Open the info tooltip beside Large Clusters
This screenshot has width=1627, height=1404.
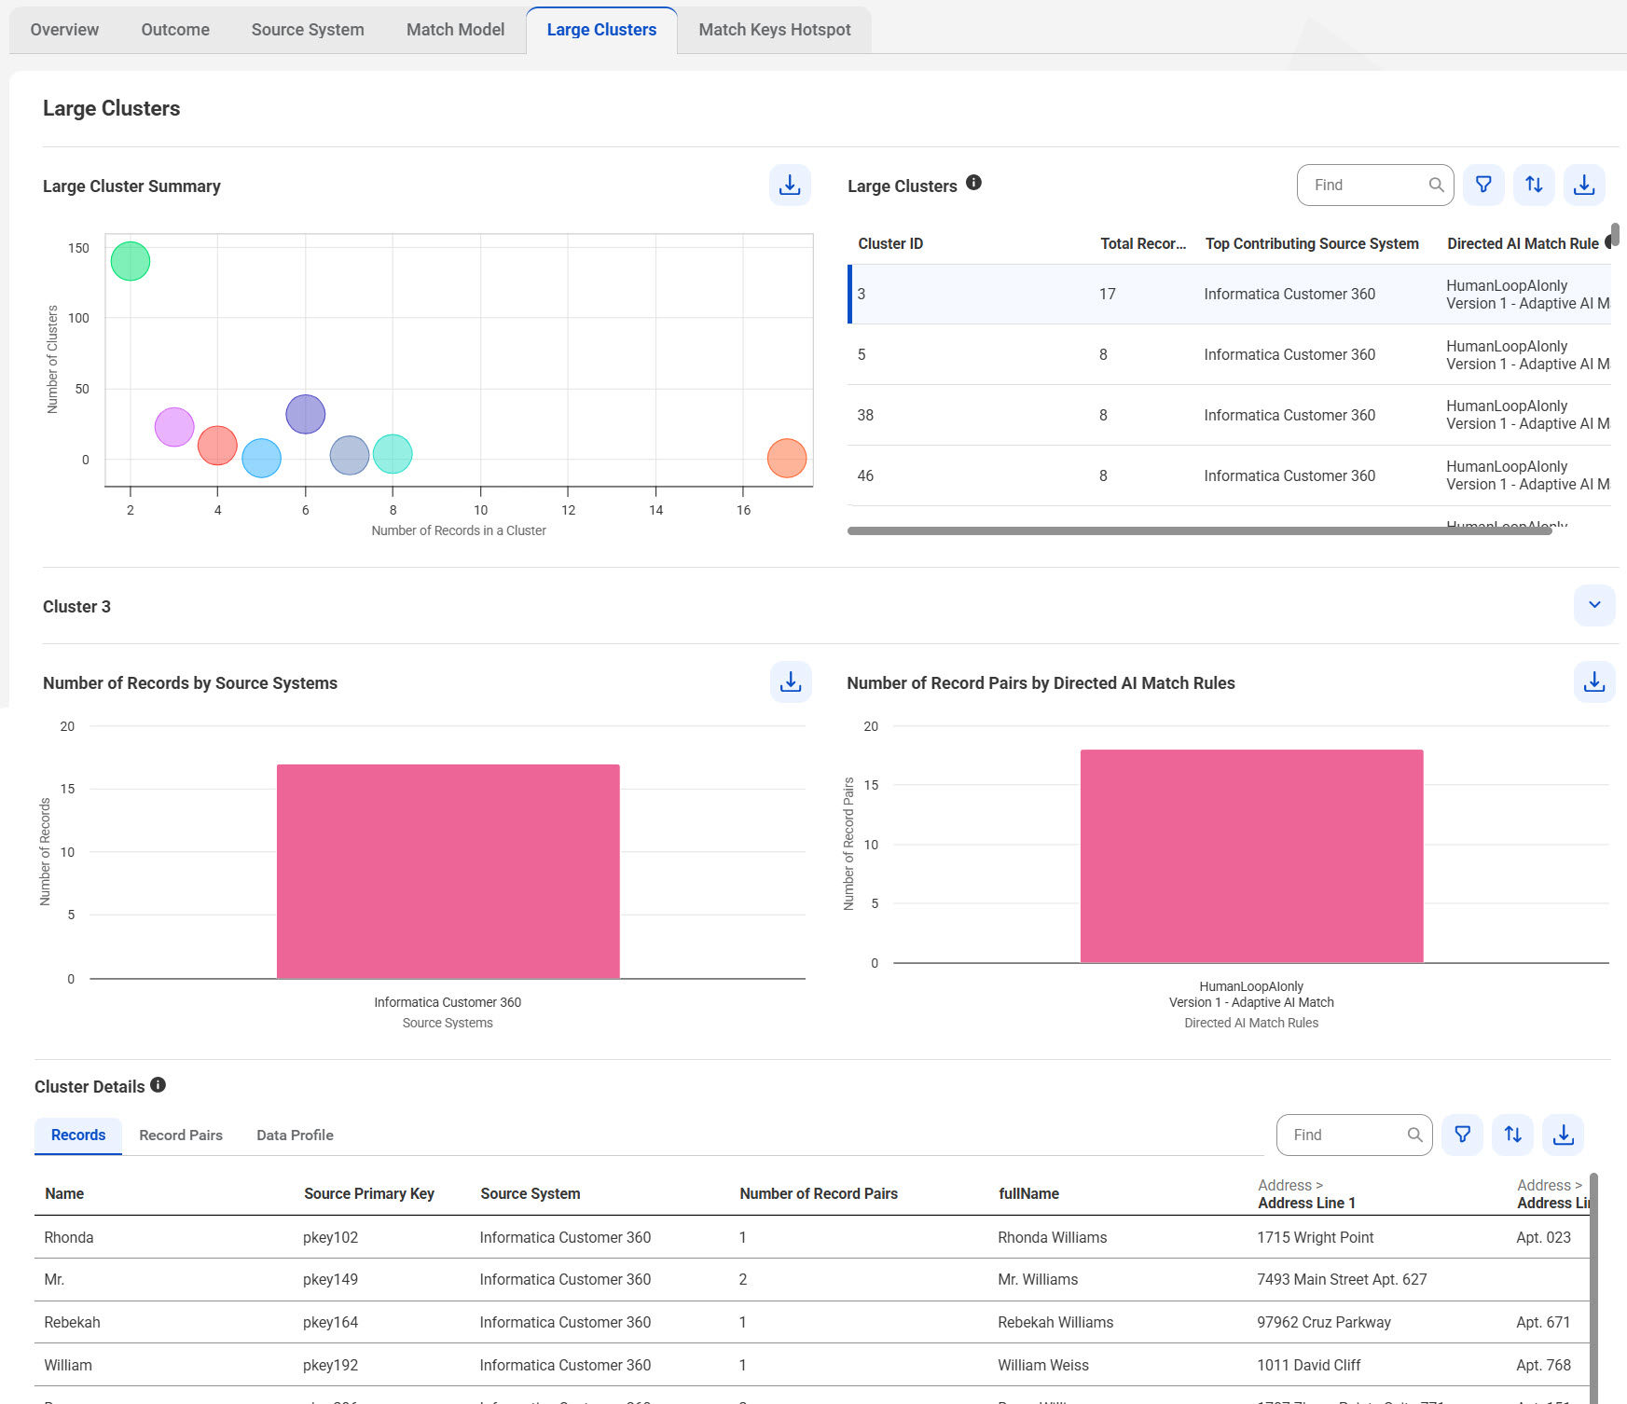(x=973, y=183)
